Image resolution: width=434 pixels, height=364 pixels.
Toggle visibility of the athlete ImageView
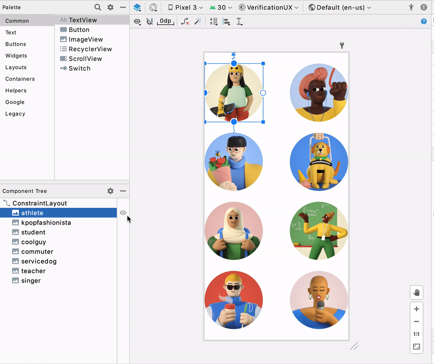coord(122,213)
